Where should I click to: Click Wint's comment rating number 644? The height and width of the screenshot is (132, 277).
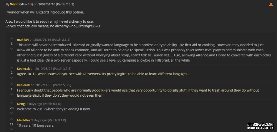(22, 4)
